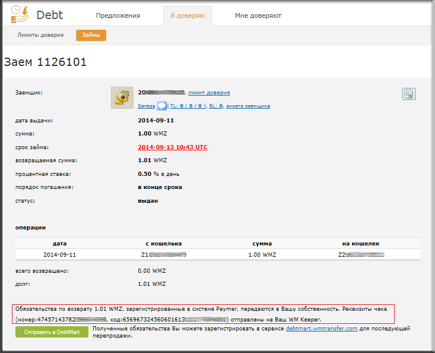Open the message bubble icon next to Serega

[x=161, y=106]
